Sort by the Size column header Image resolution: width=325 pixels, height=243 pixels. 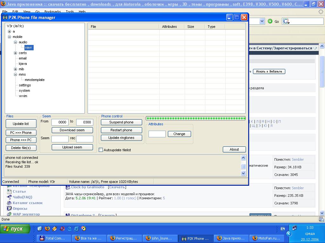(195, 27)
